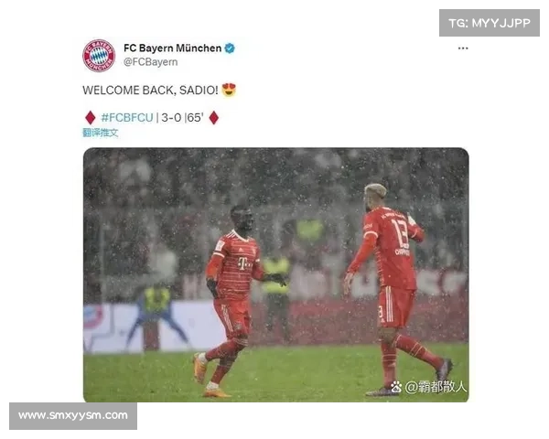The image size is (549, 439).
Task: Open the @FCBayern handle link
Action: click(x=151, y=62)
